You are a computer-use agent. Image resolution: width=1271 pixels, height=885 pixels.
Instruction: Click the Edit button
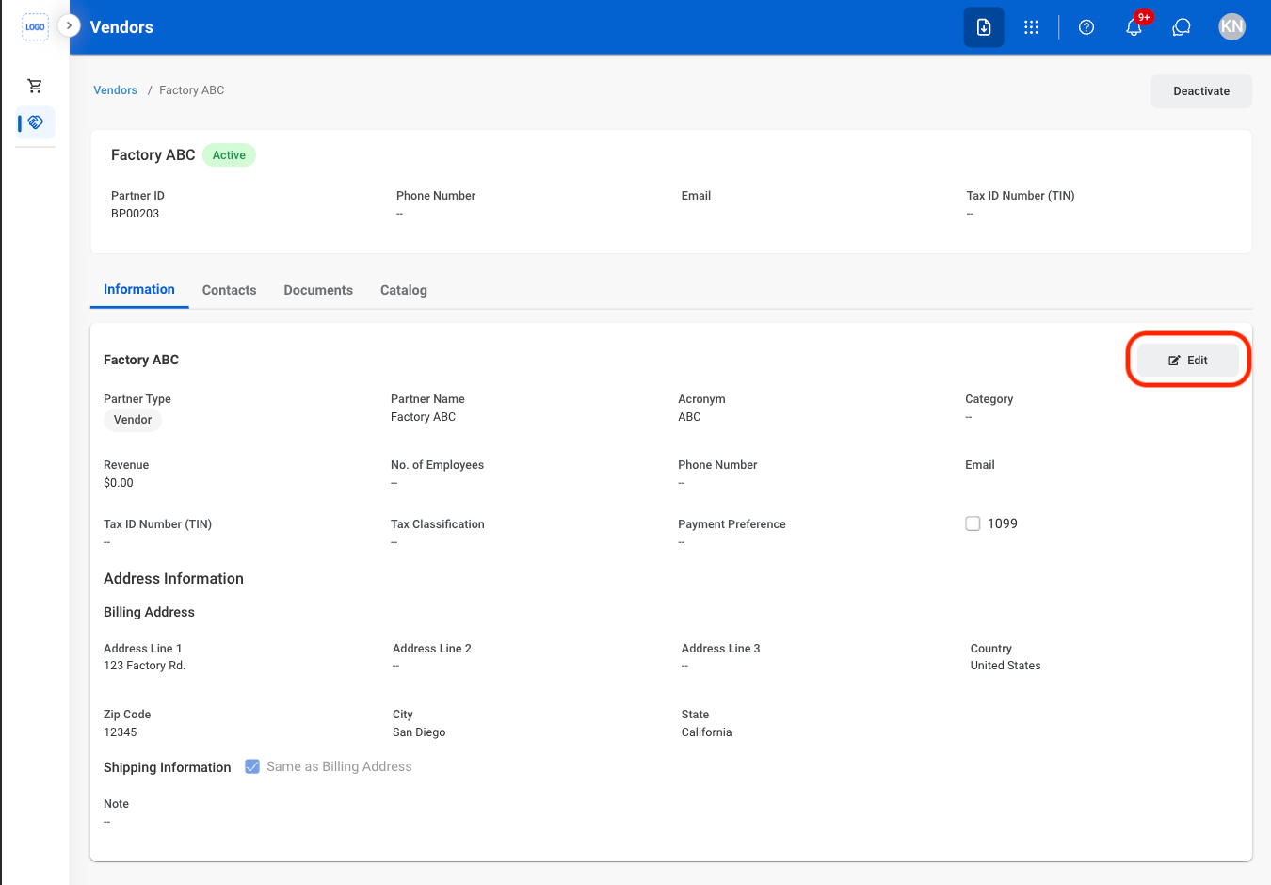[1188, 360]
